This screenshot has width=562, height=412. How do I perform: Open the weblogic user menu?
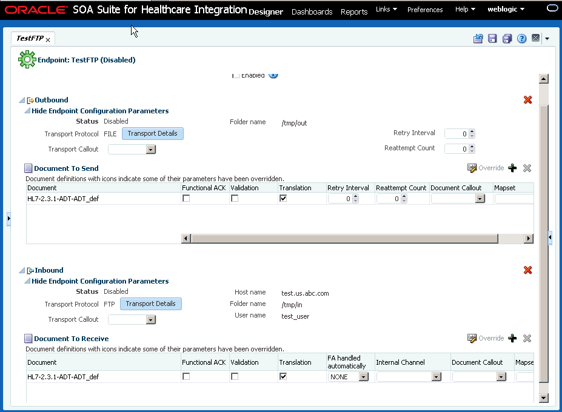[x=506, y=9]
